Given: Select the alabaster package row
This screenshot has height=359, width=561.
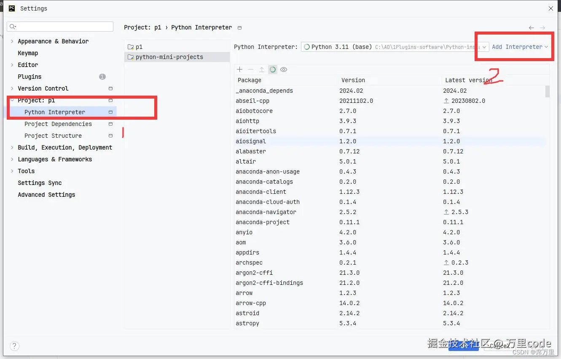Looking at the screenshot, I should pyautogui.click(x=390, y=151).
